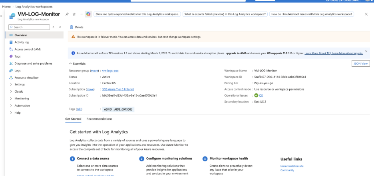Viewport: 374px width, 176px height.
Task: Click the Diagnose and solve problems icon
Action: coord(11,63)
